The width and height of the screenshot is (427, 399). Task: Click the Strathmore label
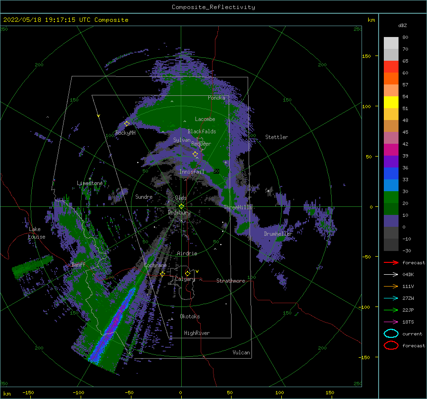click(231, 281)
